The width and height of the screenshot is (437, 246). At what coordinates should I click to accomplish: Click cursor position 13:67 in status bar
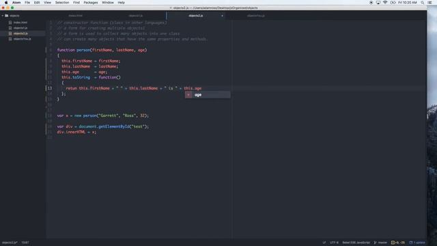25,243
